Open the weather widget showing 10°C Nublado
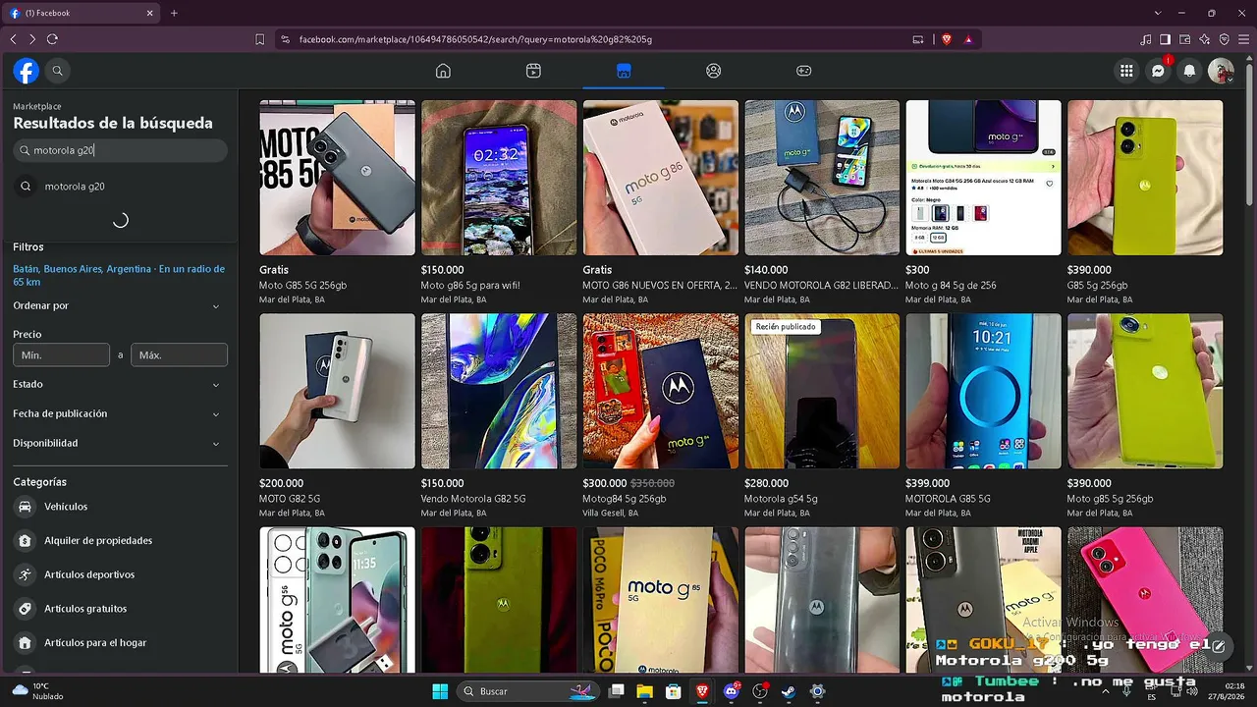The image size is (1257, 707). [x=39, y=691]
